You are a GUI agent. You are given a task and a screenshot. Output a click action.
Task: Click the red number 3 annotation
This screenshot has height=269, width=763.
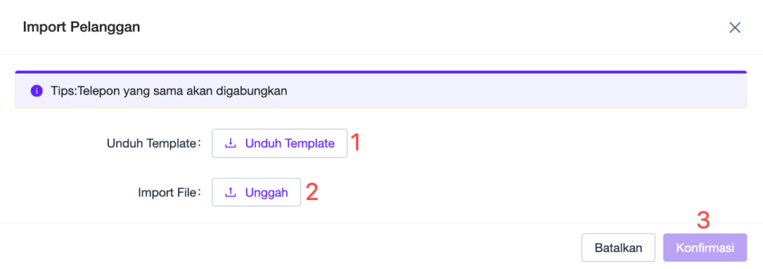click(703, 220)
